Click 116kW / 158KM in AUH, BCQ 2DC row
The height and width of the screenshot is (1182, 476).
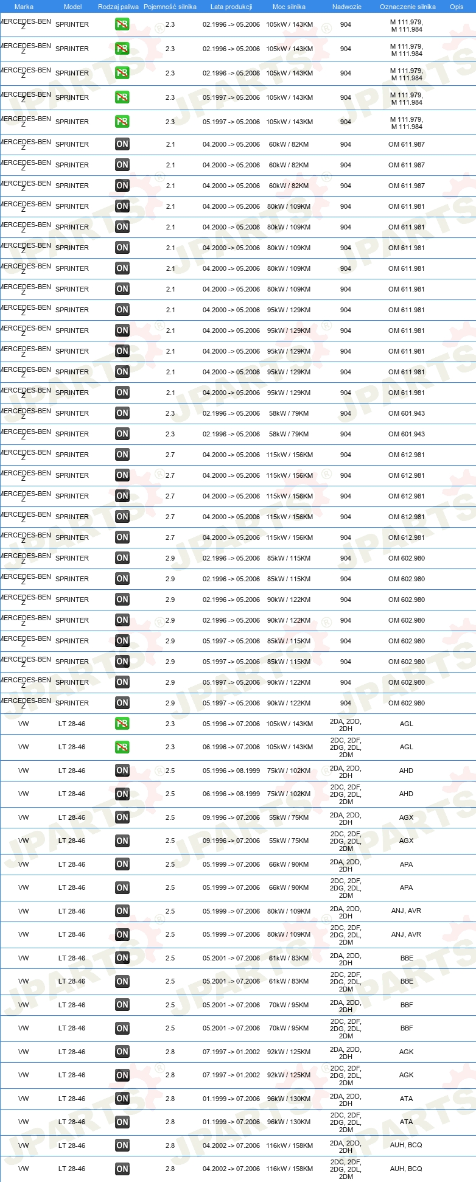click(x=289, y=1169)
